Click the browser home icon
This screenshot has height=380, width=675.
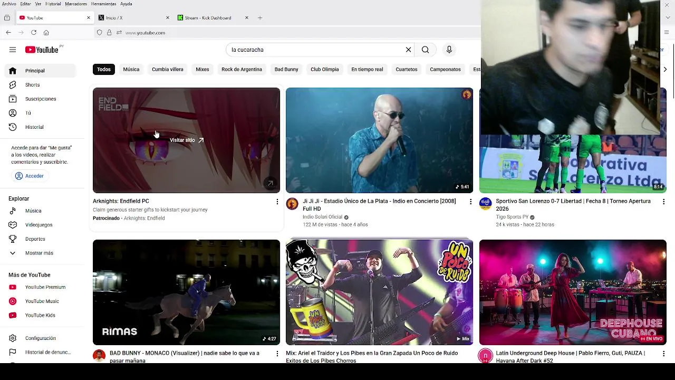tap(46, 33)
